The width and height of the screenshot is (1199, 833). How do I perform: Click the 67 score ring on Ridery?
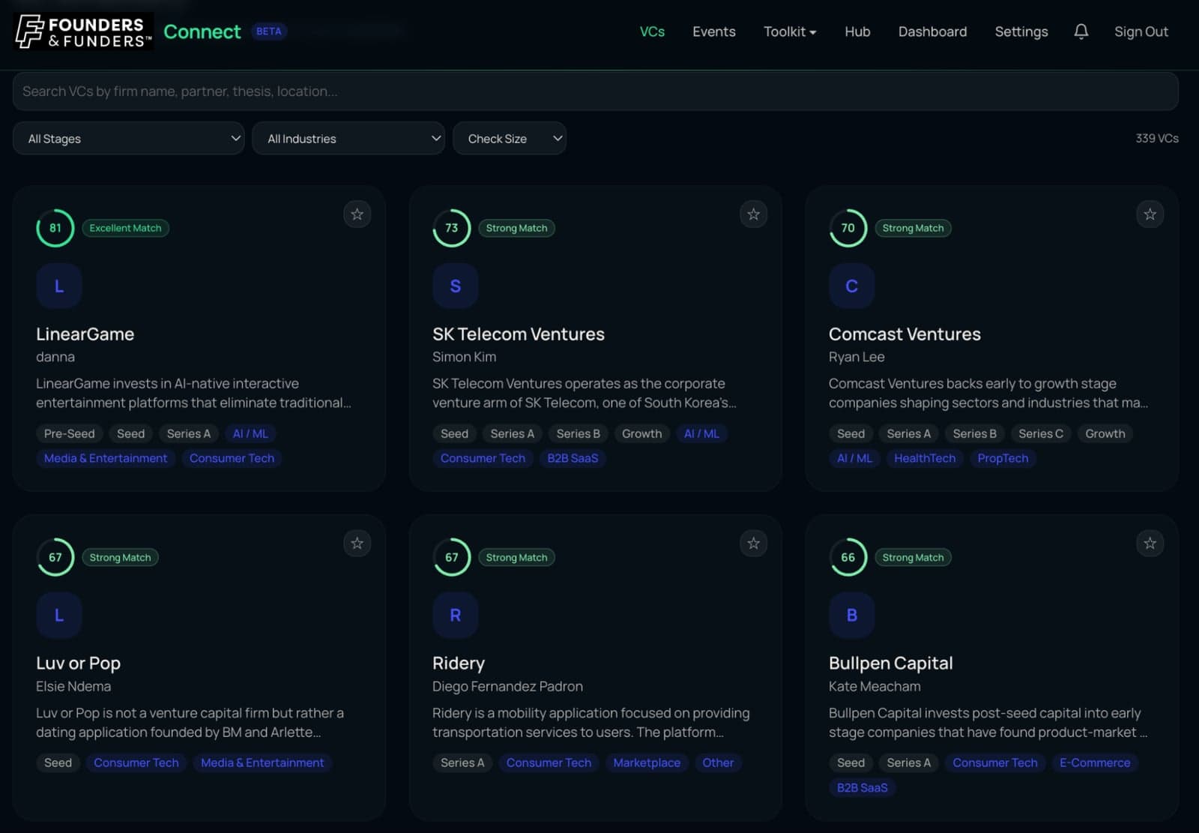pos(452,557)
